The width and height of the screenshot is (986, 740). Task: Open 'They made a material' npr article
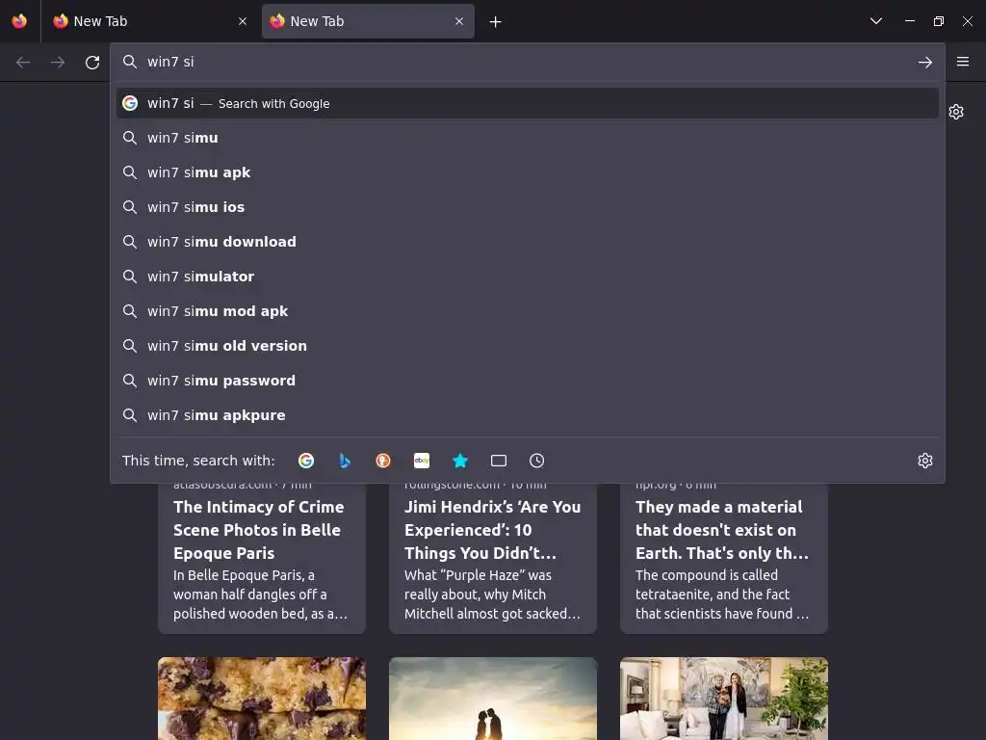pyautogui.click(x=724, y=559)
